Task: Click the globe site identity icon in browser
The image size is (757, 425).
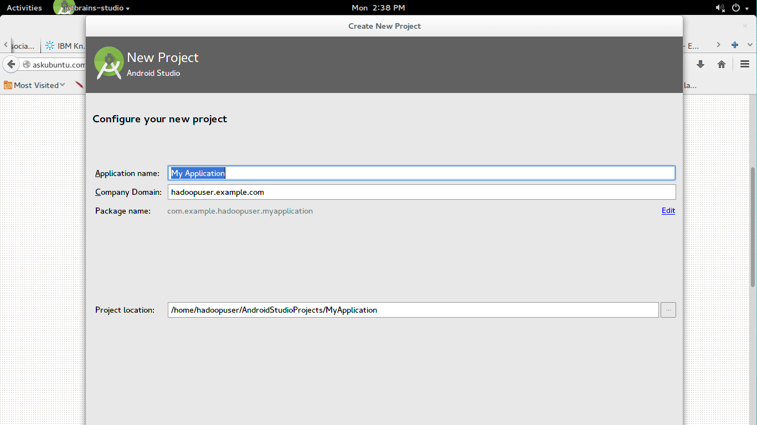Action: [x=26, y=65]
